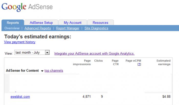Viewport: 179px width, 105px height.
Task: Open eweblist.com channel link
Action: coord(20,97)
